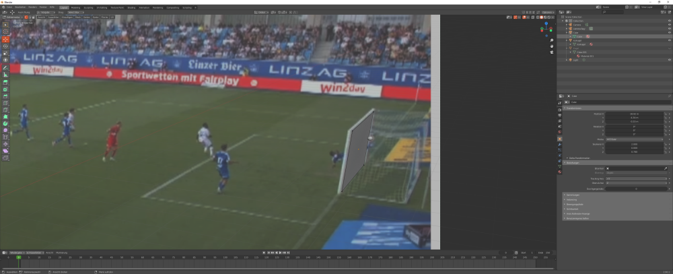Select the Extrude Region tool
The height and width of the screenshot is (274, 673).
(x=5, y=82)
